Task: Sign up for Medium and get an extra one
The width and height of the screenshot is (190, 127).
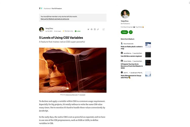Action: pyautogui.click(x=55, y=19)
